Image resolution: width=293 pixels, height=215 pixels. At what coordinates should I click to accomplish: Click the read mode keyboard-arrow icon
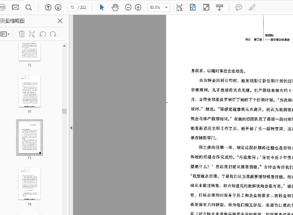(219, 7)
